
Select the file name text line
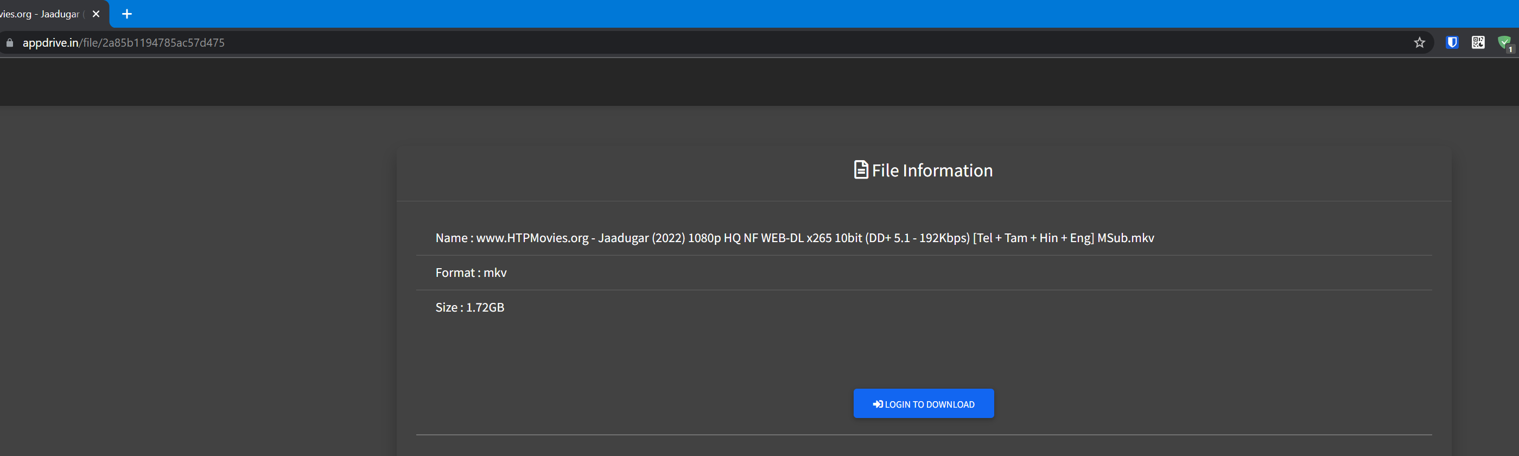[795, 238]
